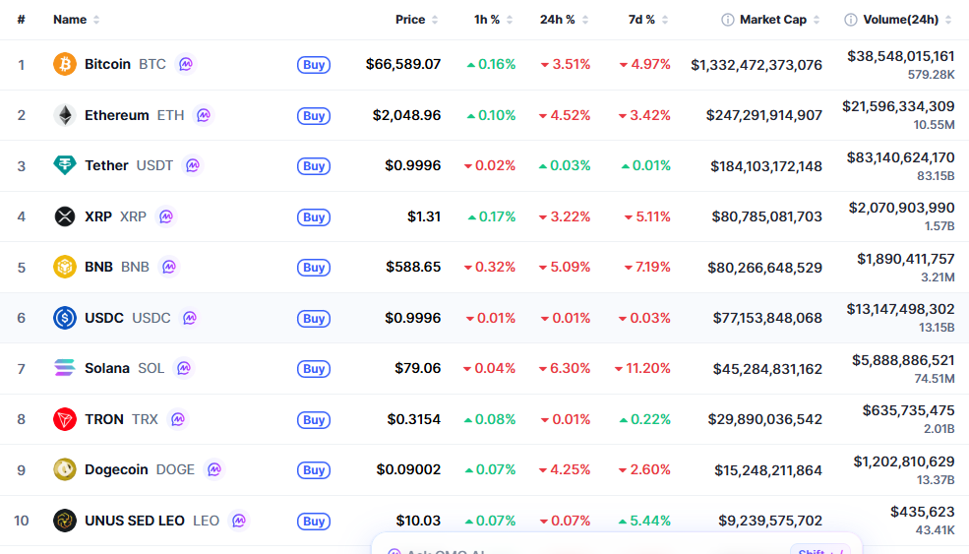Sort by 7d % column header
The height and width of the screenshot is (554, 969).
641,20
